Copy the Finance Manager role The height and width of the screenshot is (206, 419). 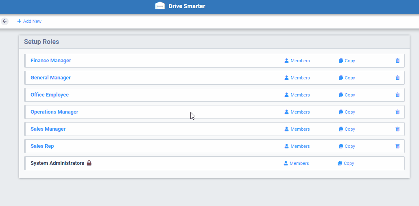[x=347, y=61]
